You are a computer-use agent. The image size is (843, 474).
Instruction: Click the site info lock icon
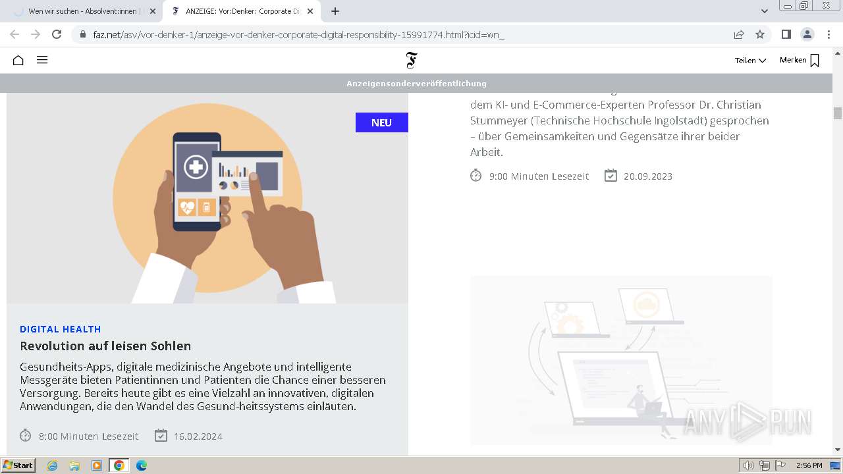point(82,34)
